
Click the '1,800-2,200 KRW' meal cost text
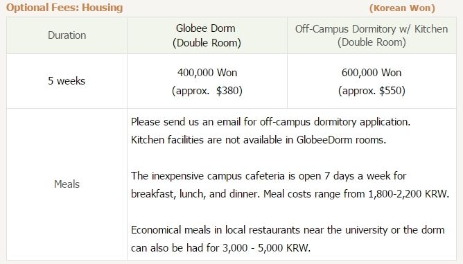point(408,194)
